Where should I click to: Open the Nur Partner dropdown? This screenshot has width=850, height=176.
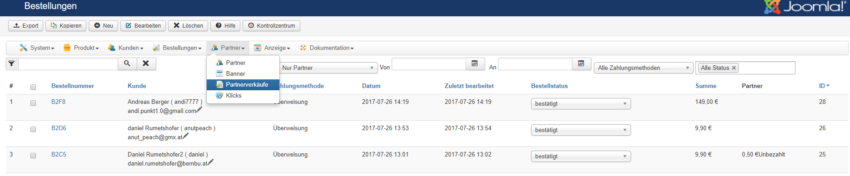point(328,68)
